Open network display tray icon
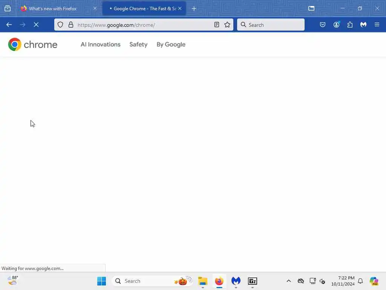The height and width of the screenshot is (290, 386). [312, 281]
